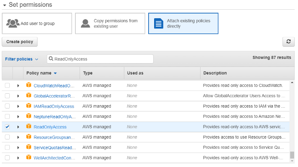
Task: Click the Add user to group people icon
Action: (13, 23)
